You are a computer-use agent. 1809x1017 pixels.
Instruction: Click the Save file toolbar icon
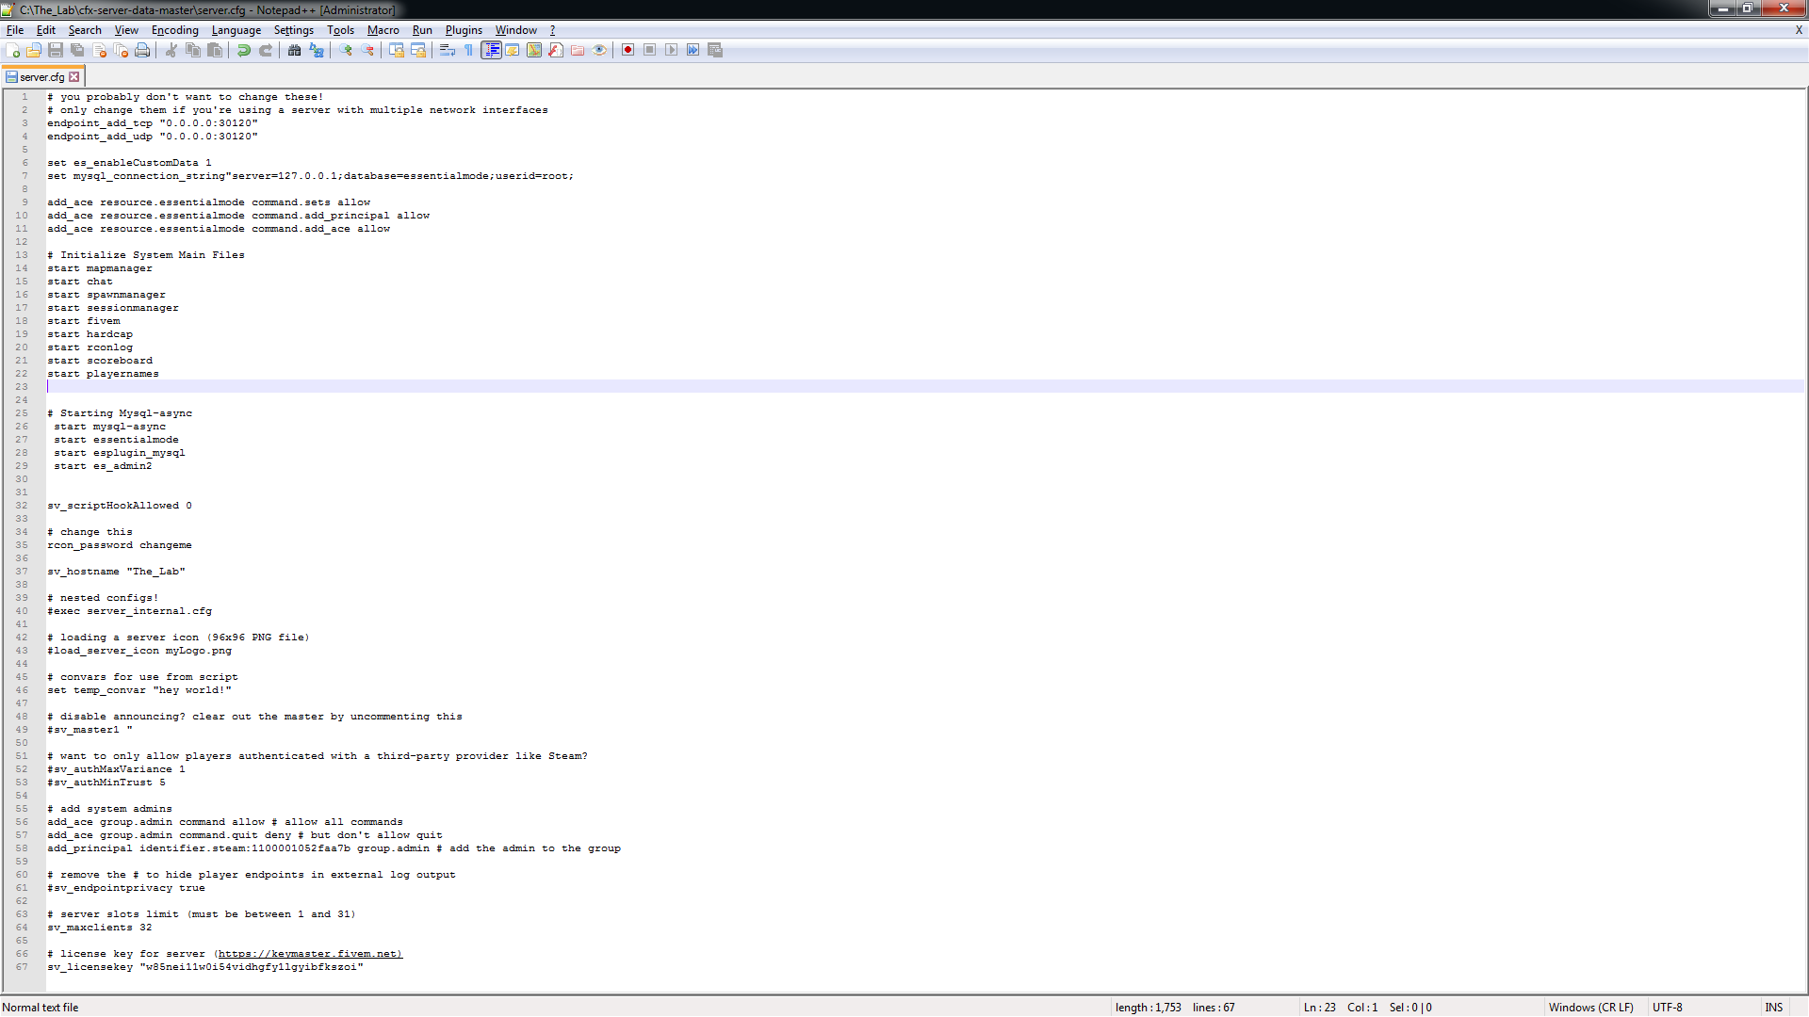point(56,50)
